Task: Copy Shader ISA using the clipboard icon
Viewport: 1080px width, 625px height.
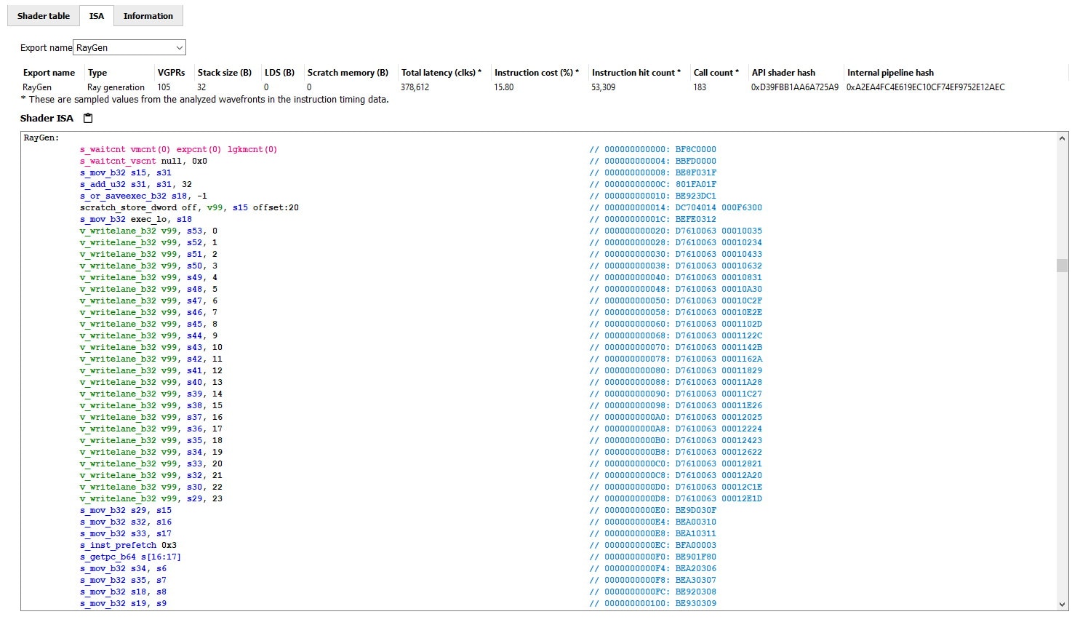Action: point(88,119)
